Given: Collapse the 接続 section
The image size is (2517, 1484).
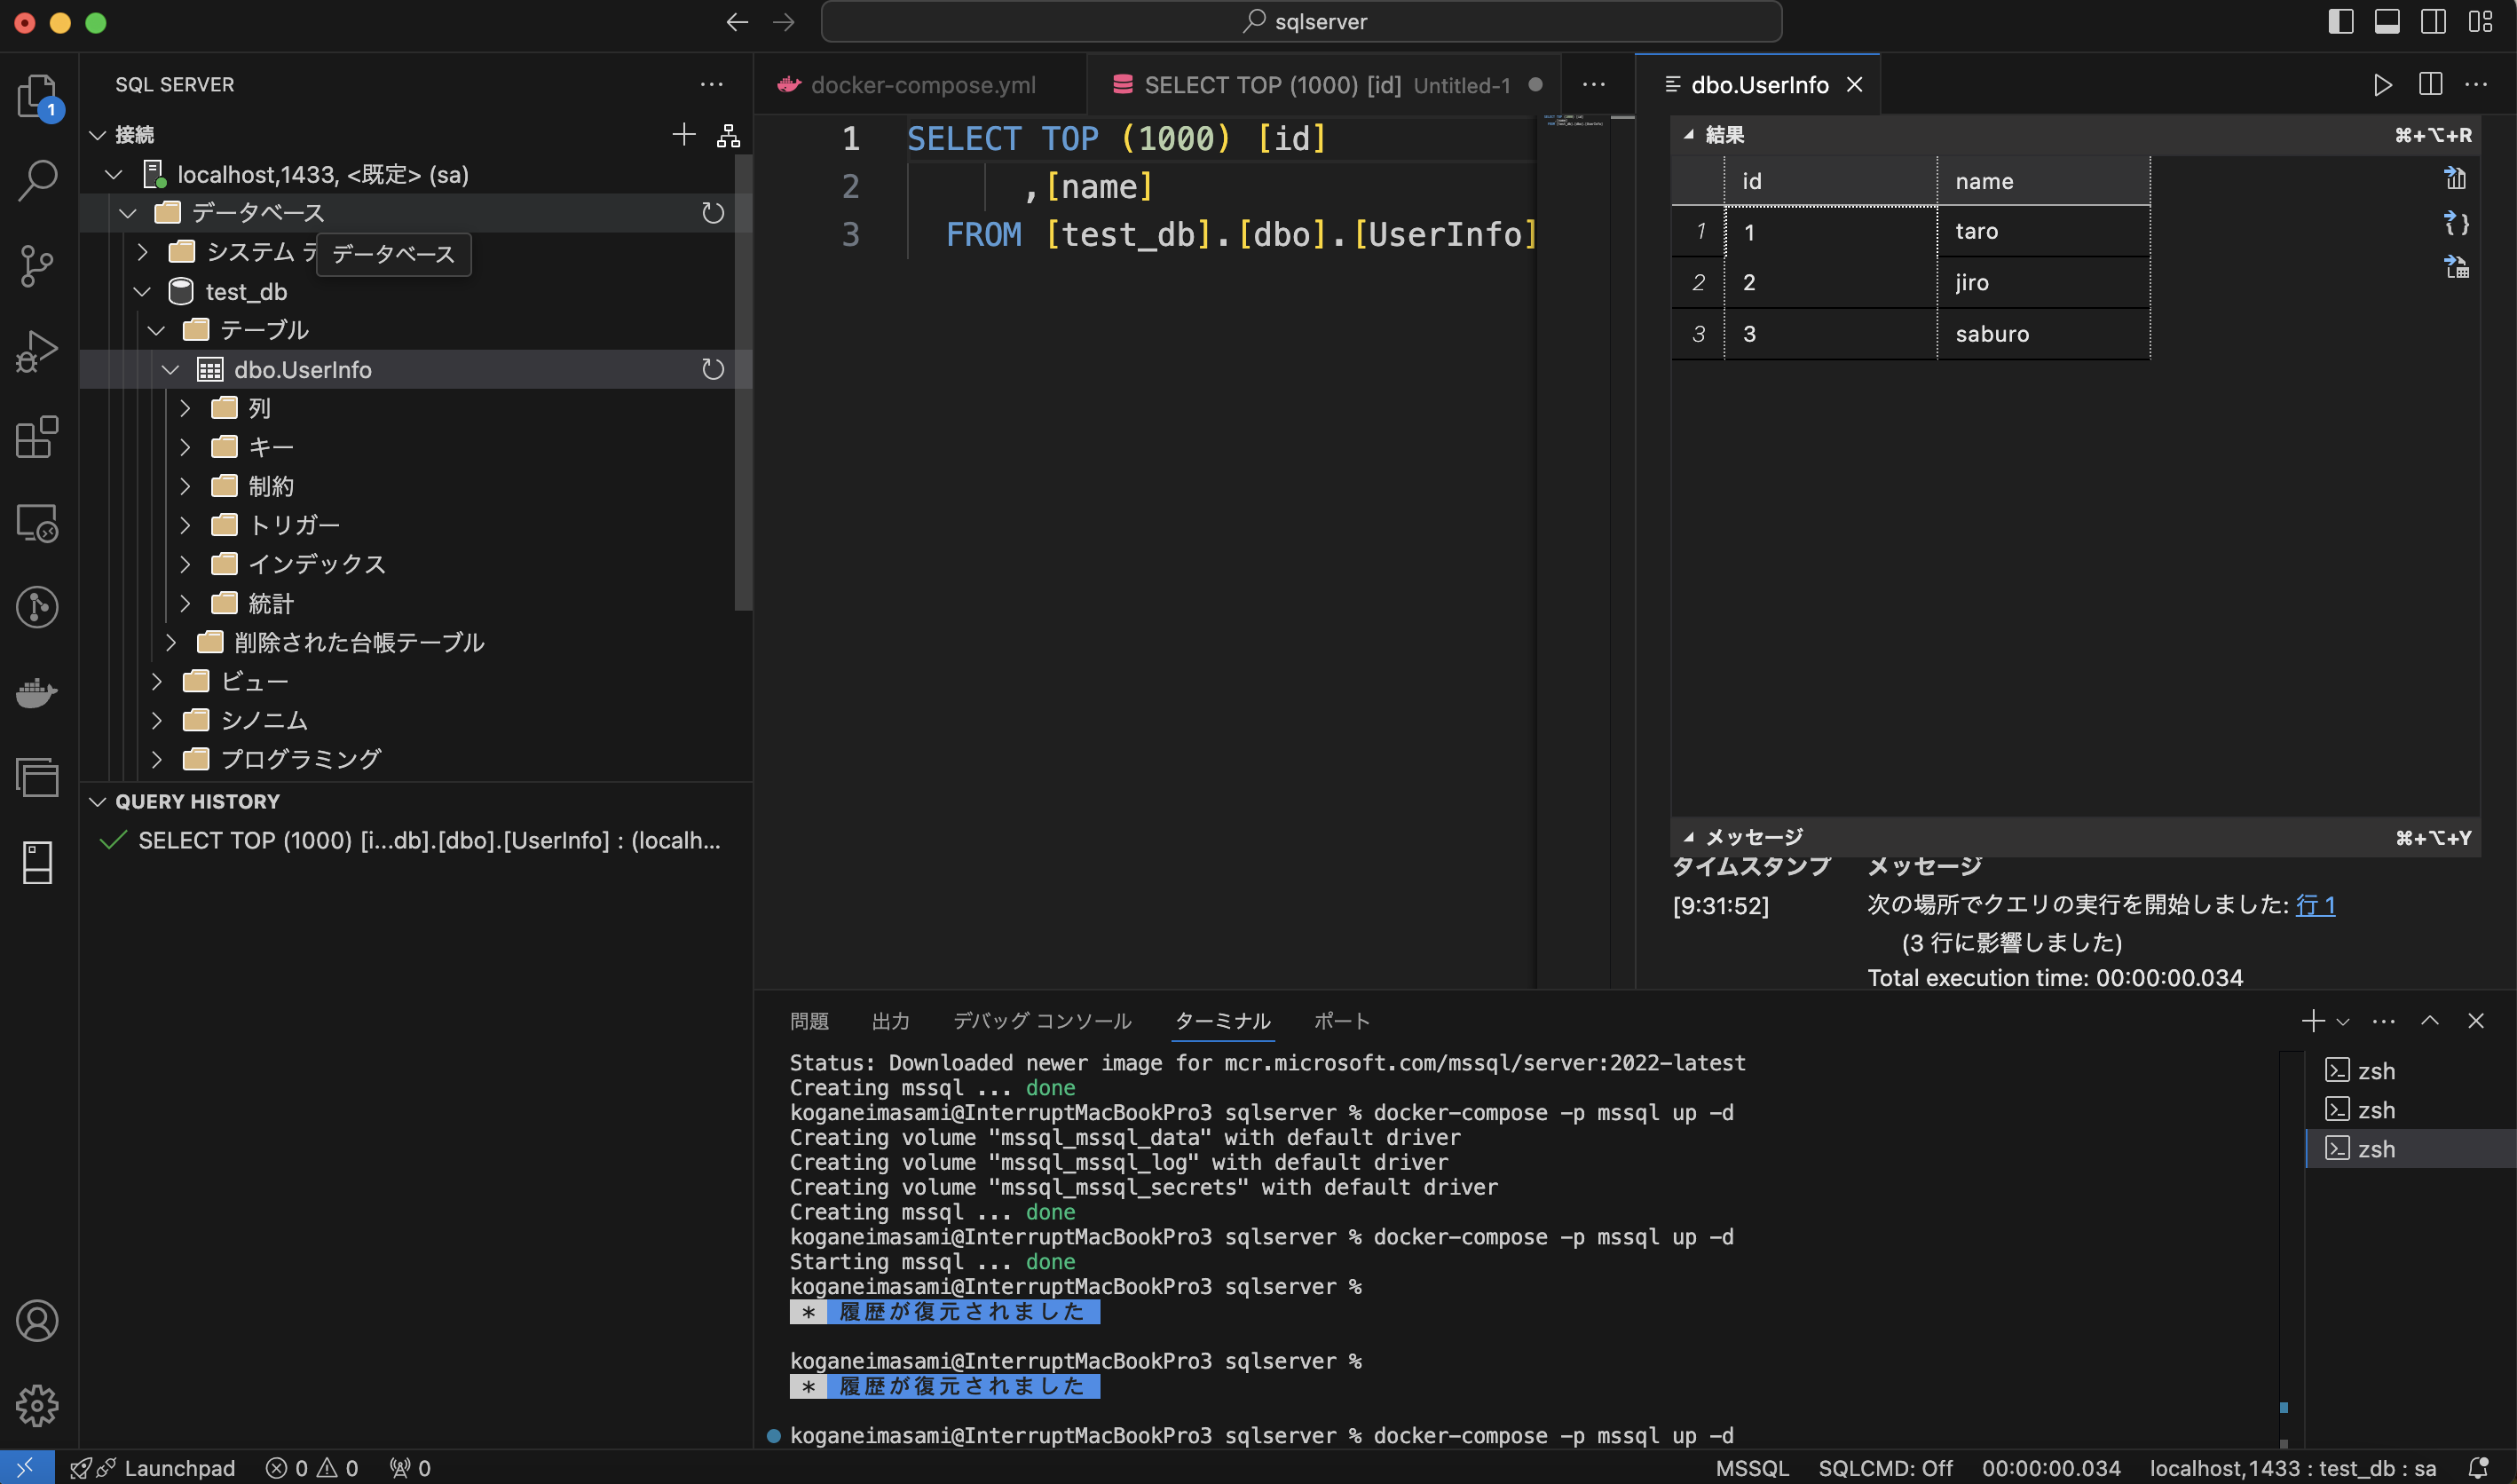Looking at the screenshot, I should pos(98,135).
